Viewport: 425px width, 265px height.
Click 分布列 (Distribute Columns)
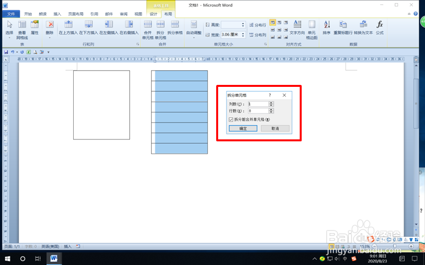258,35
